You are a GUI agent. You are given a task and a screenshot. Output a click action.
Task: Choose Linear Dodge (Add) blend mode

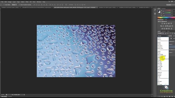click(x=163, y=56)
